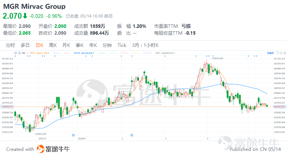Click the 615015.547 low point label on chart
Image resolution: width=287 pixels, height=157 pixels.
(41, 134)
